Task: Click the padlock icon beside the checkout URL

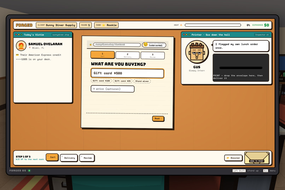Action: point(91,44)
